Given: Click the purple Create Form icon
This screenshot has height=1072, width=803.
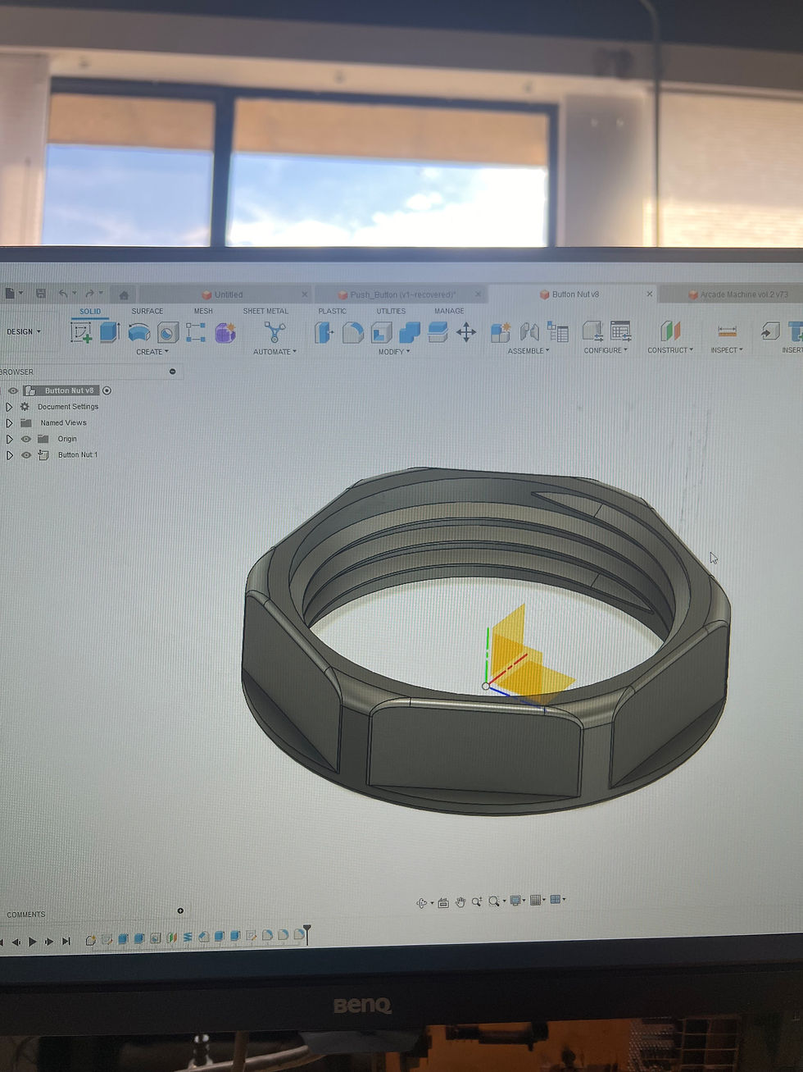Looking at the screenshot, I should click(225, 332).
